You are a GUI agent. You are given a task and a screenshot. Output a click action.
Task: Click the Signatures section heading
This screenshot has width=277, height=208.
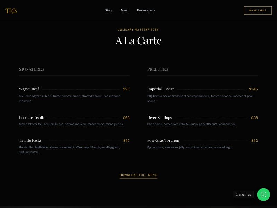(x=32, y=69)
